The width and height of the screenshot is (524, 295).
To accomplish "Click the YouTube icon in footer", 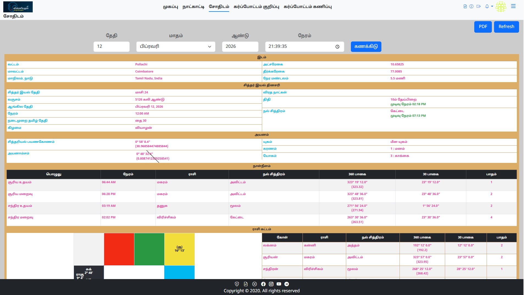I will (279, 284).
